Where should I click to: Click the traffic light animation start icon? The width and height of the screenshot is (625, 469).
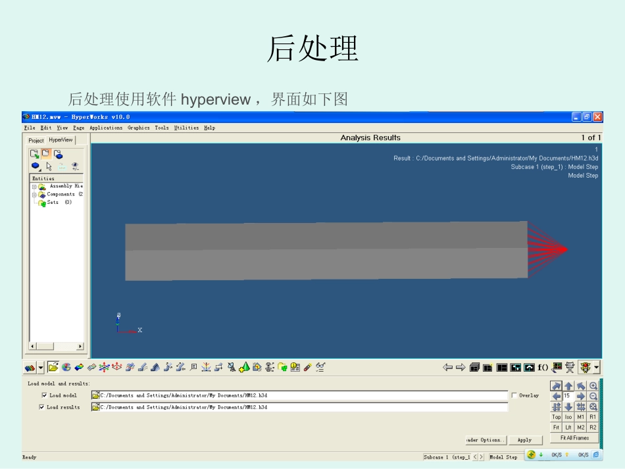pos(585,368)
